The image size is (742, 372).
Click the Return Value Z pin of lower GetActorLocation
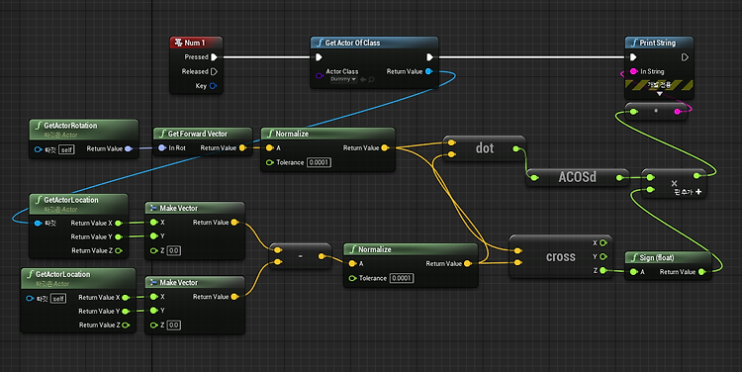pyautogui.click(x=126, y=325)
